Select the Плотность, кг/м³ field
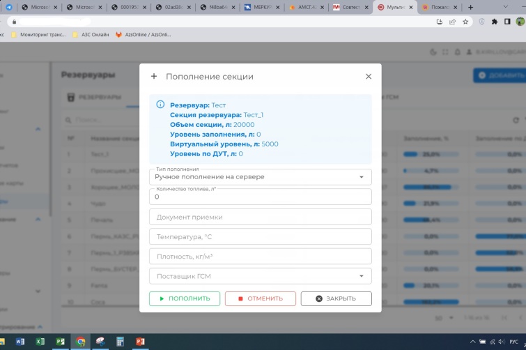Screen dimensions: 526x350 coord(261,257)
